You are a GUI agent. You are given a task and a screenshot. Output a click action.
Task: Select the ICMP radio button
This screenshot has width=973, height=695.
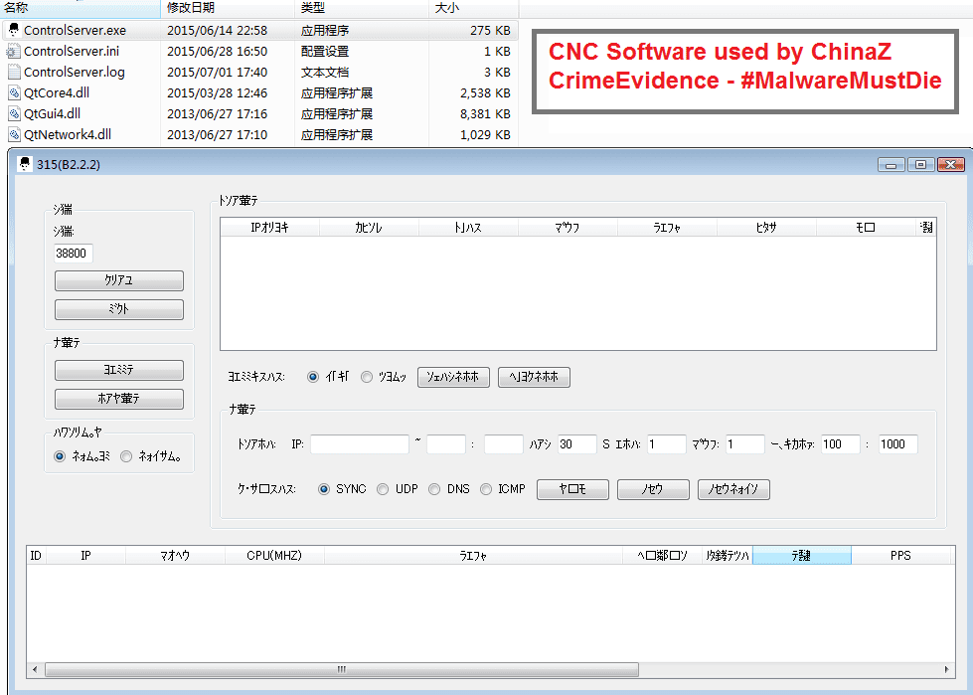tap(486, 489)
